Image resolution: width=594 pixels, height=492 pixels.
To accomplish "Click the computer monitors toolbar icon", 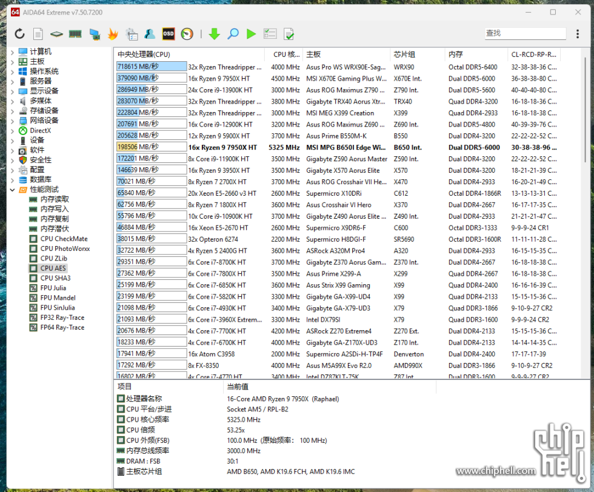I will pyautogui.click(x=95, y=34).
